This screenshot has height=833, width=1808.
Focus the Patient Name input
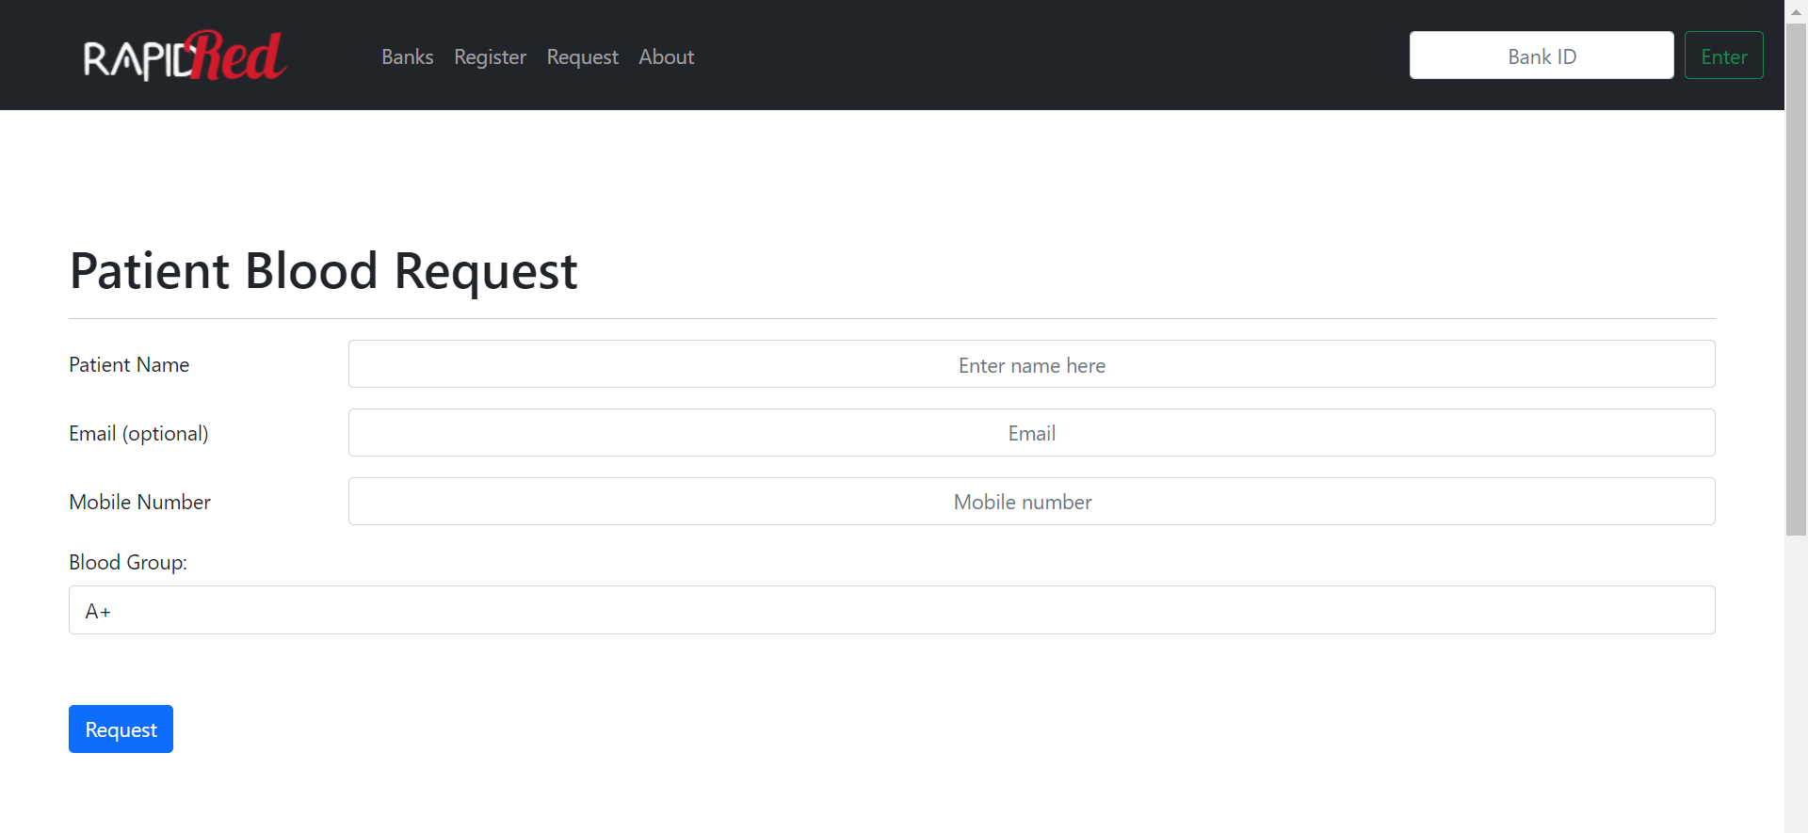pos(1031,364)
